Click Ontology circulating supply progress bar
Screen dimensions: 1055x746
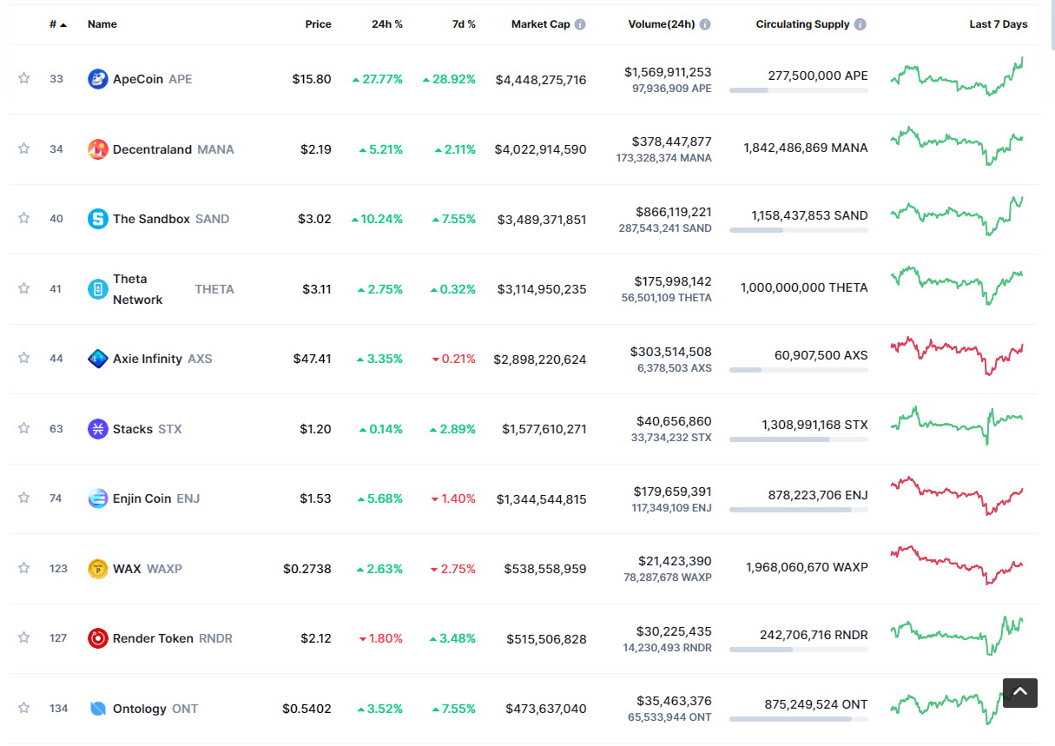(799, 719)
